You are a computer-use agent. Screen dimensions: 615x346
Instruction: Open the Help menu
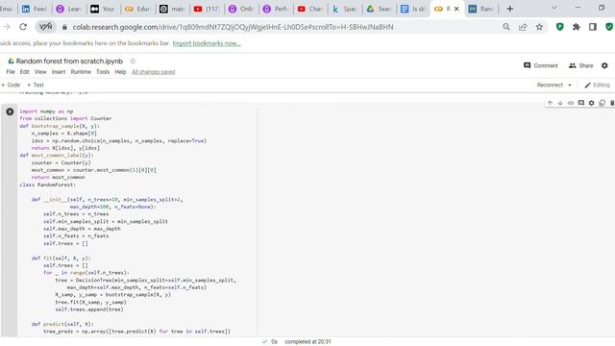coord(120,72)
